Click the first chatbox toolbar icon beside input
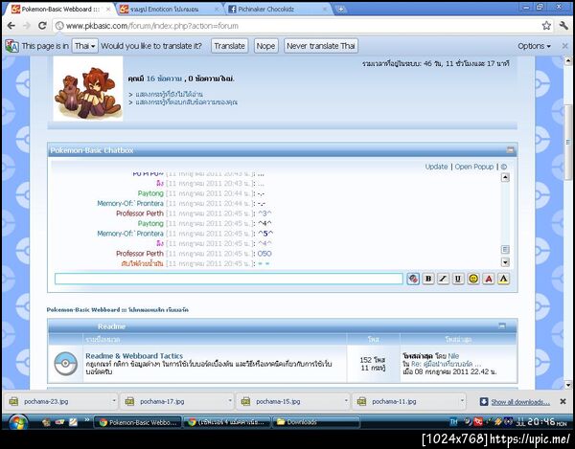The width and height of the screenshot is (575, 449). coord(413,279)
